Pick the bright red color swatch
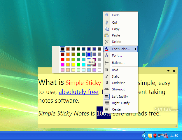182x140 pixels. click(63, 60)
